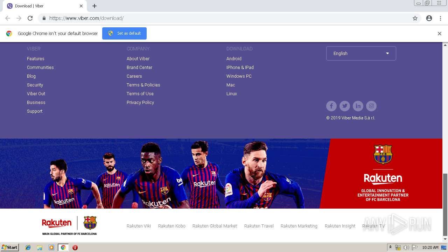Close the Download | Viber tab
Screen dimensions: 448x252
point(81,6)
